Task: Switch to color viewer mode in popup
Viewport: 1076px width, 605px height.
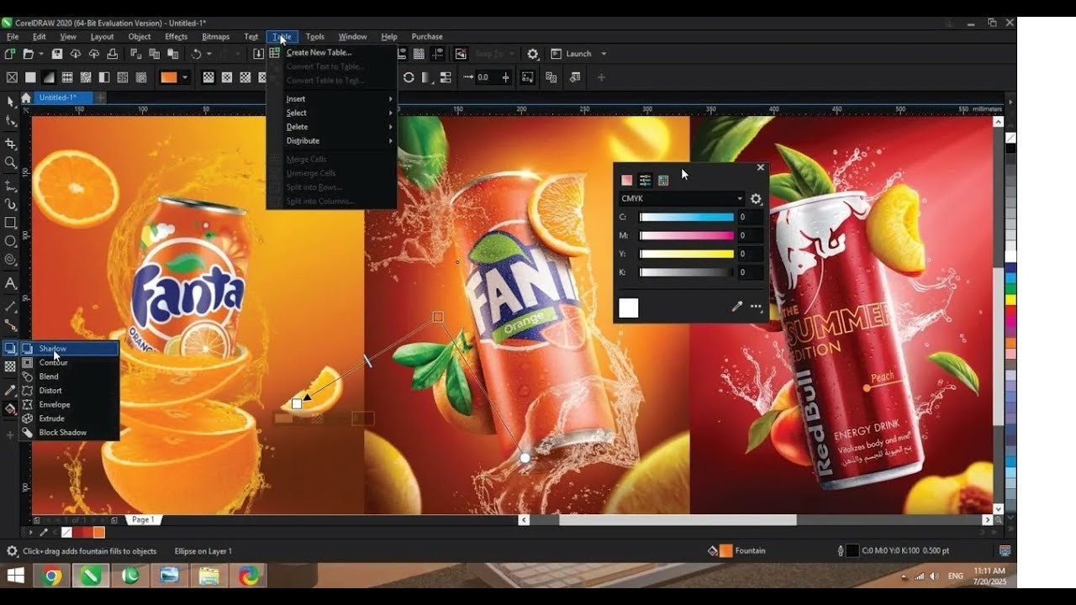Action: (x=626, y=180)
